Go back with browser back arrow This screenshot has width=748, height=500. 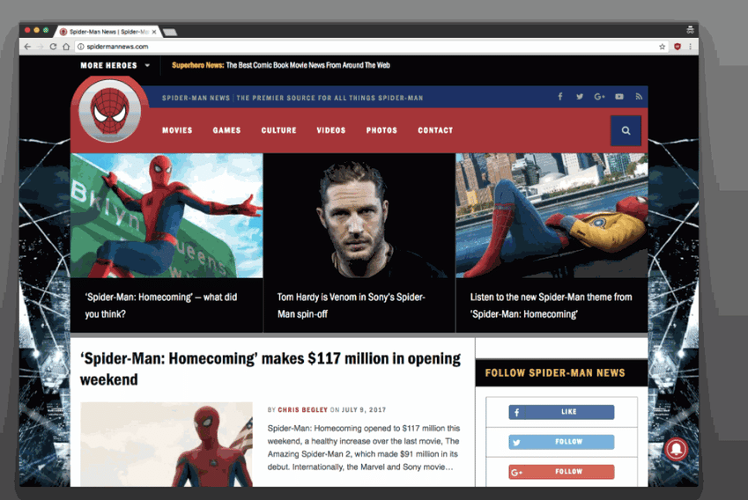pos(27,47)
